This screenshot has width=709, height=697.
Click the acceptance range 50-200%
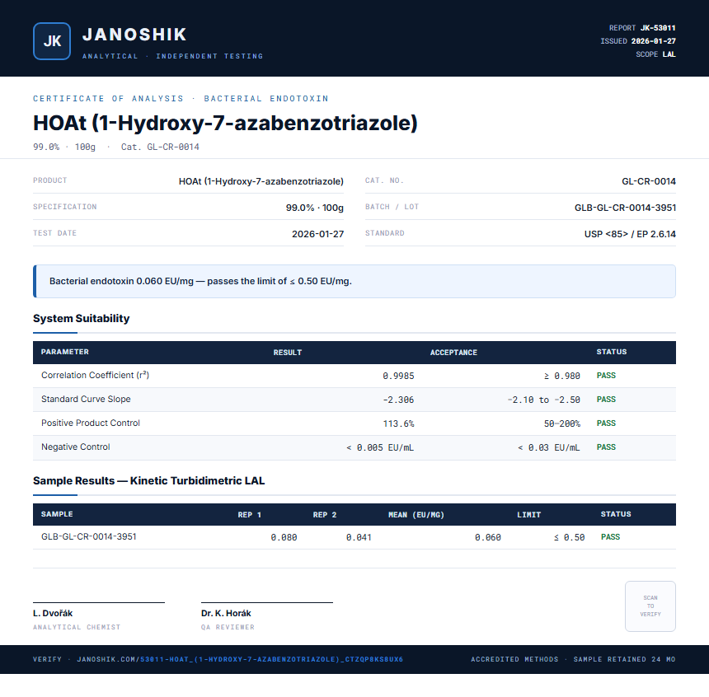click(562, 424)
